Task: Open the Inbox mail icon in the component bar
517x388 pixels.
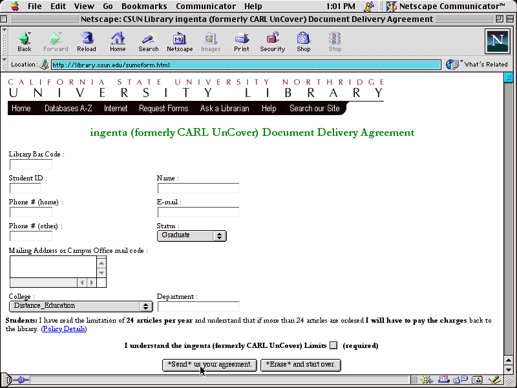Action: [x=443, y=380]
